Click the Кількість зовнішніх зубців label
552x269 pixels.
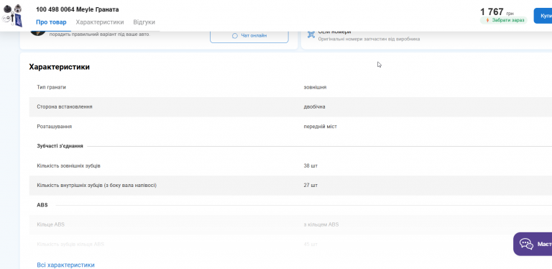(68, 165)
